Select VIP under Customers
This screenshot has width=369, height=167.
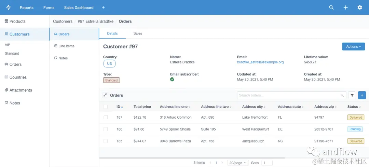(8, 45)
